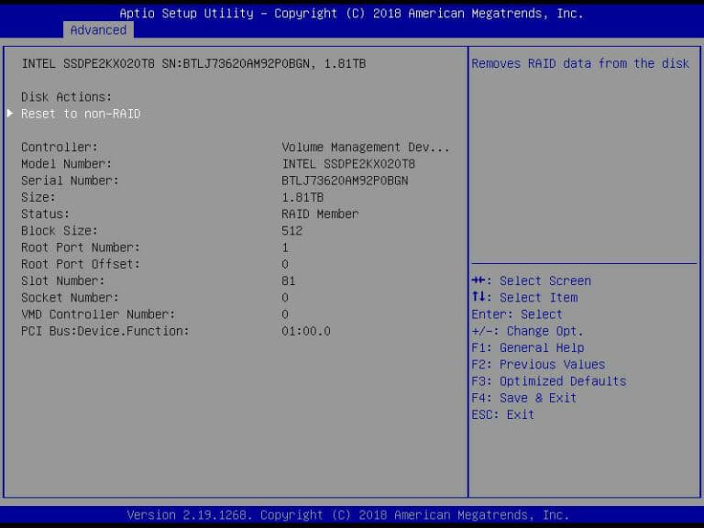Click the VMD Controller Number value 0

tap(285, 314)
